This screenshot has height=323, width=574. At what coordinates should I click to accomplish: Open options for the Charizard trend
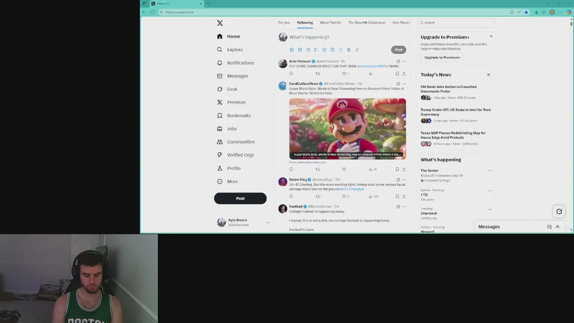point(490,209)
